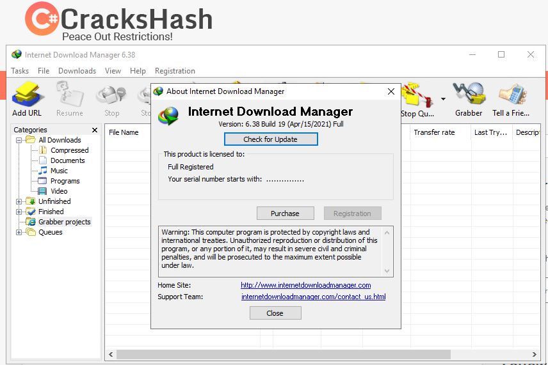Click the Resume toolbar icon

point(70,95)
